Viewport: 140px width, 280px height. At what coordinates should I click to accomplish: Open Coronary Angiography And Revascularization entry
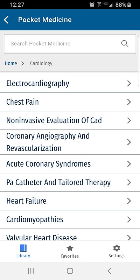(70, 142)
